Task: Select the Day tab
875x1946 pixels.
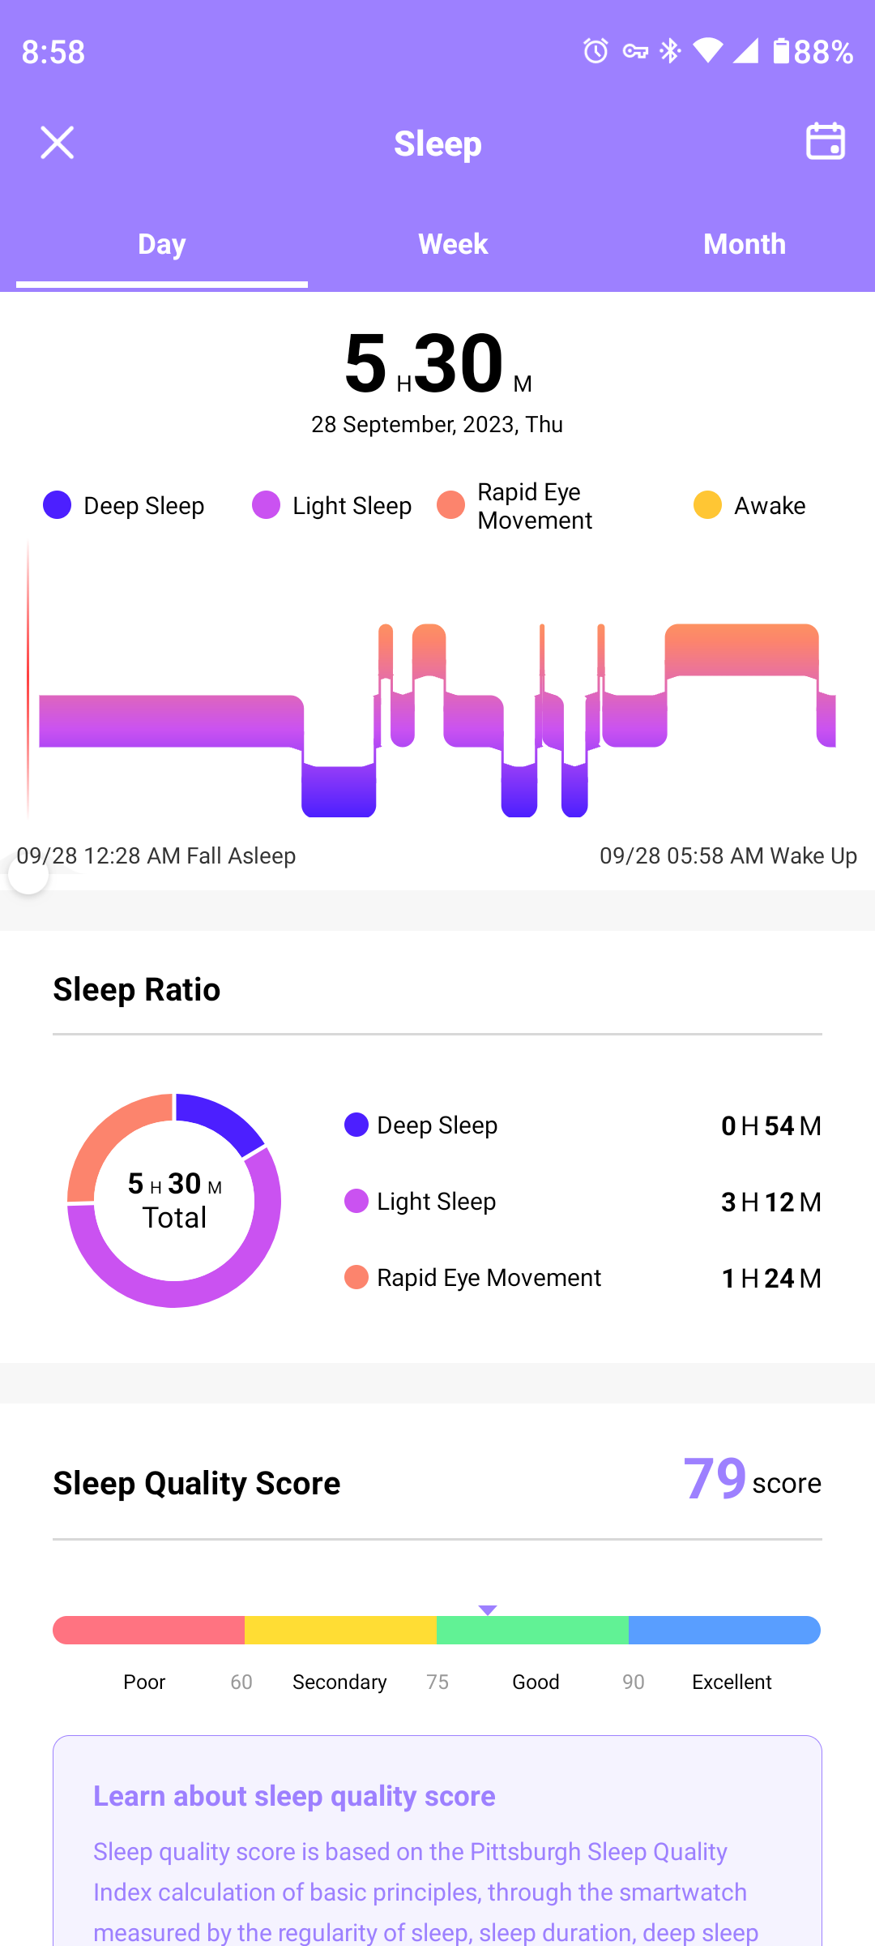Action: 162,244
